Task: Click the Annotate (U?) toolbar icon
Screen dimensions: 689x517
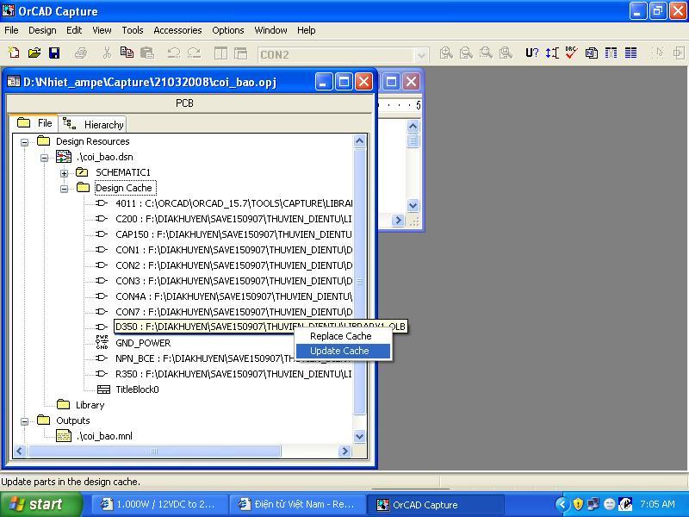Action: coord(531,53)
